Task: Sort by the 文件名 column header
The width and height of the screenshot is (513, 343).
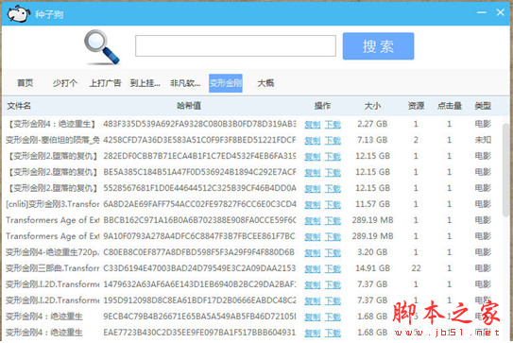Action: (19, 106)
